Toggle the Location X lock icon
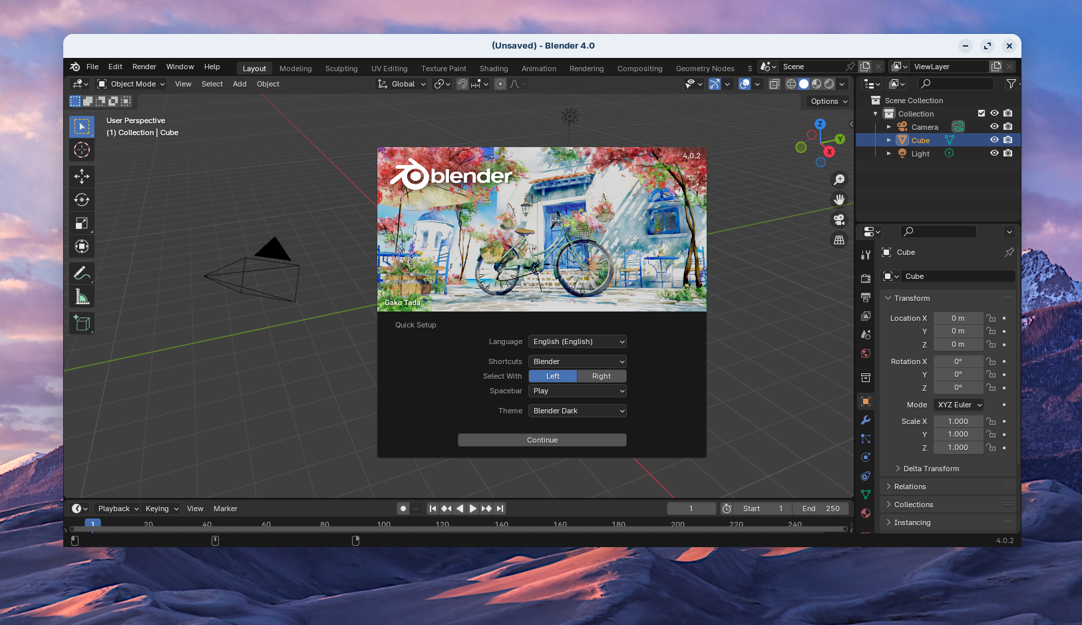The height and width of the screenshot is (625, 1082). [x=991, y=318]
